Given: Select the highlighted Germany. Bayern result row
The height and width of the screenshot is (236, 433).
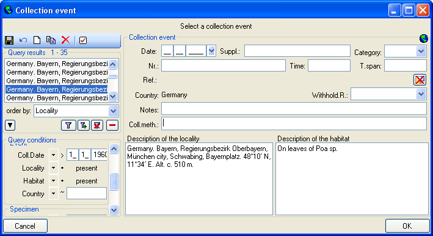Looking at the screenshot, I should coord(57,89).
